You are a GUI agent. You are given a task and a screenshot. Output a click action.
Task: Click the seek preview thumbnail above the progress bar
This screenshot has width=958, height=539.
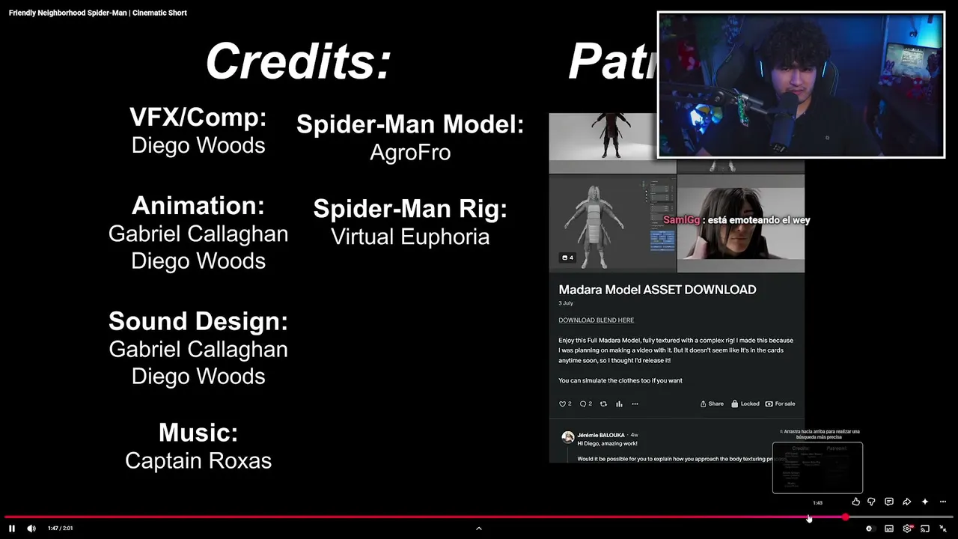pos(817,468)
